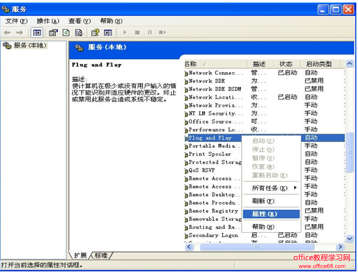Refresh the service list via toolbar icon
The height and width of the screenshot is (273, 358).
pyautogui.click(x=66, y=32)
